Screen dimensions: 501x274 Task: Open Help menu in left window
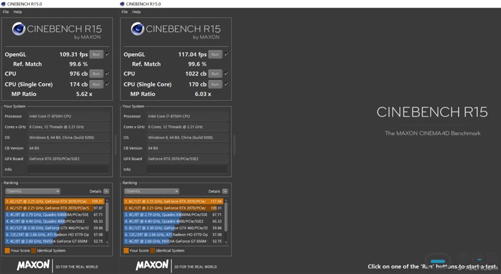coord(18,12)
